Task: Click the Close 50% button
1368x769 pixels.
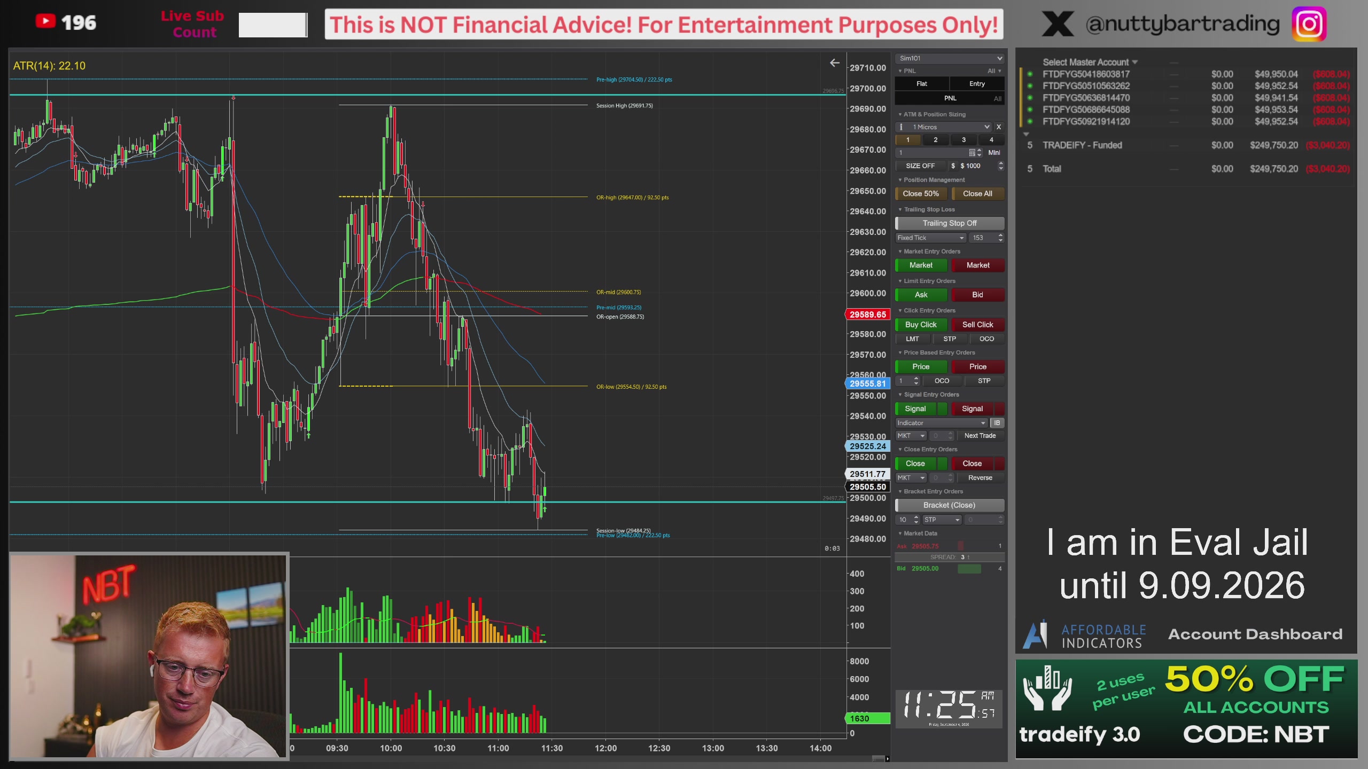Action: tap(921, 194)
